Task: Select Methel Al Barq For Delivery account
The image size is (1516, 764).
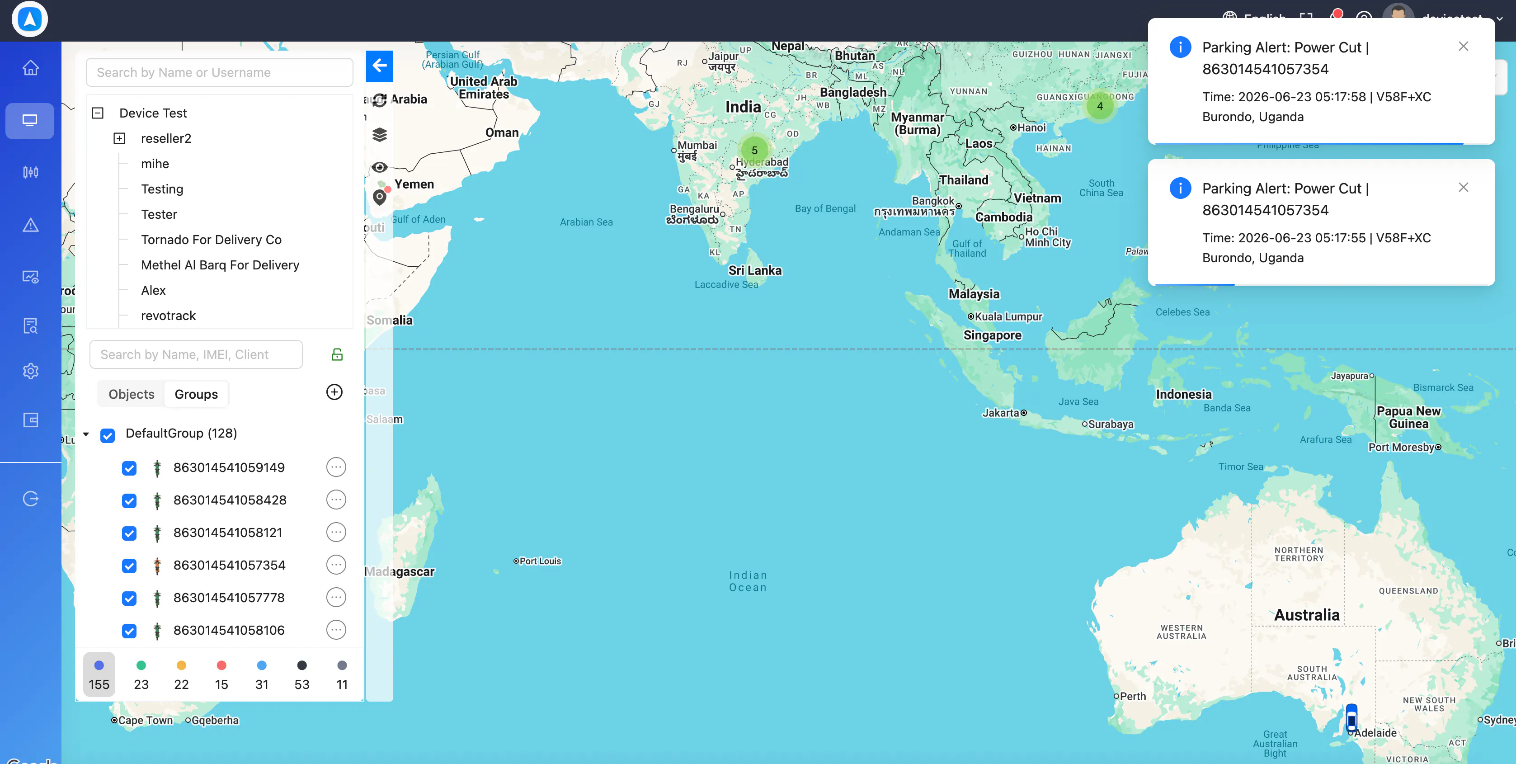Action: pyautogui.click(x=220, y=265)
